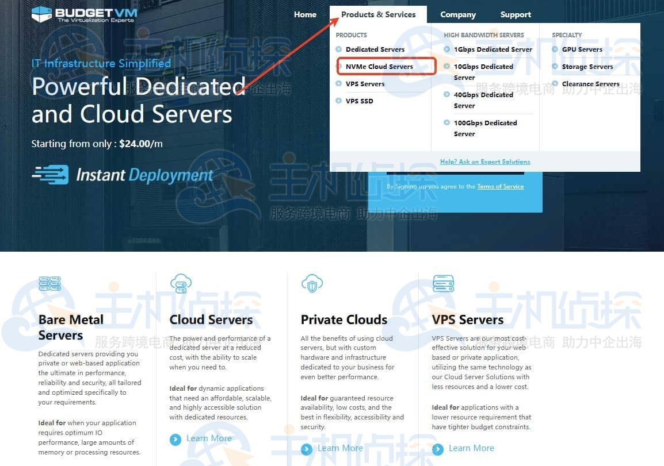Click bullet icon beside VPS SSD
Image resolution: width=664 pixels, height=466 pixels.
click(x=339, y=101)
